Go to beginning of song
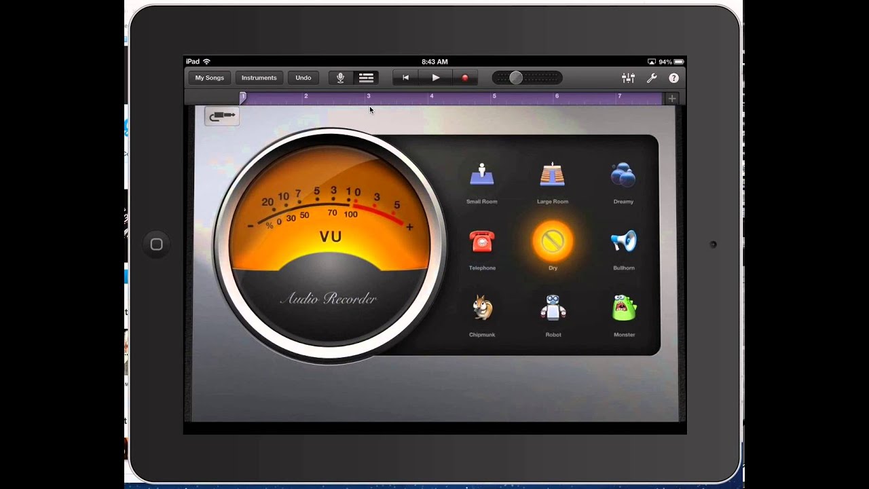869x489 pixels. tap(406, 78)
